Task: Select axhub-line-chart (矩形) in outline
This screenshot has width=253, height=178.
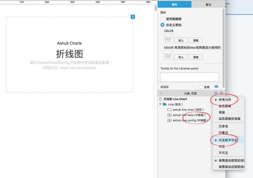Action: tap(188, 110)
